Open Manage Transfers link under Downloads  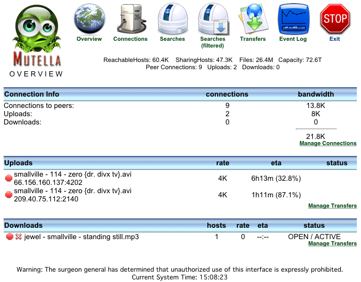332,243
